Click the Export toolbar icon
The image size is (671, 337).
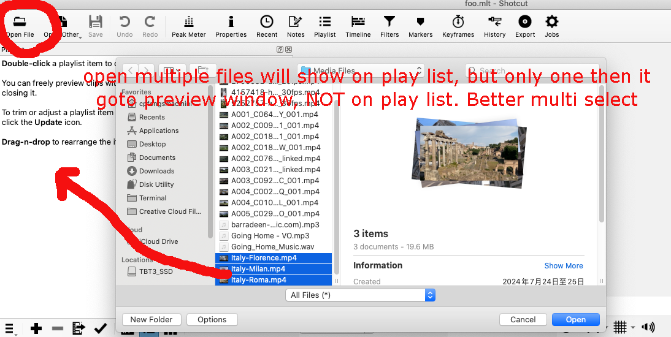tap(524, 26)
